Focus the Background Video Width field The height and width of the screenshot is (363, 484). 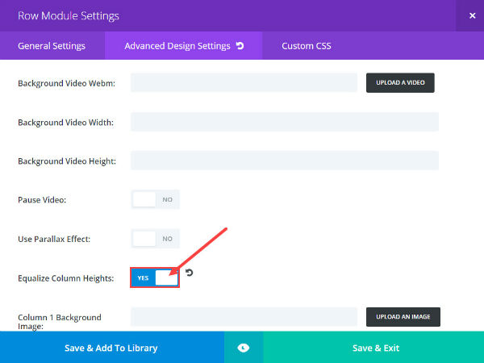point(285,122)
